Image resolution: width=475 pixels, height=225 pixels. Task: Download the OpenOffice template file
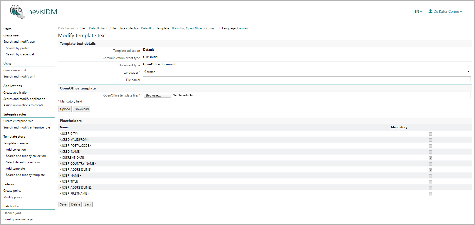(x=82, y=109)
